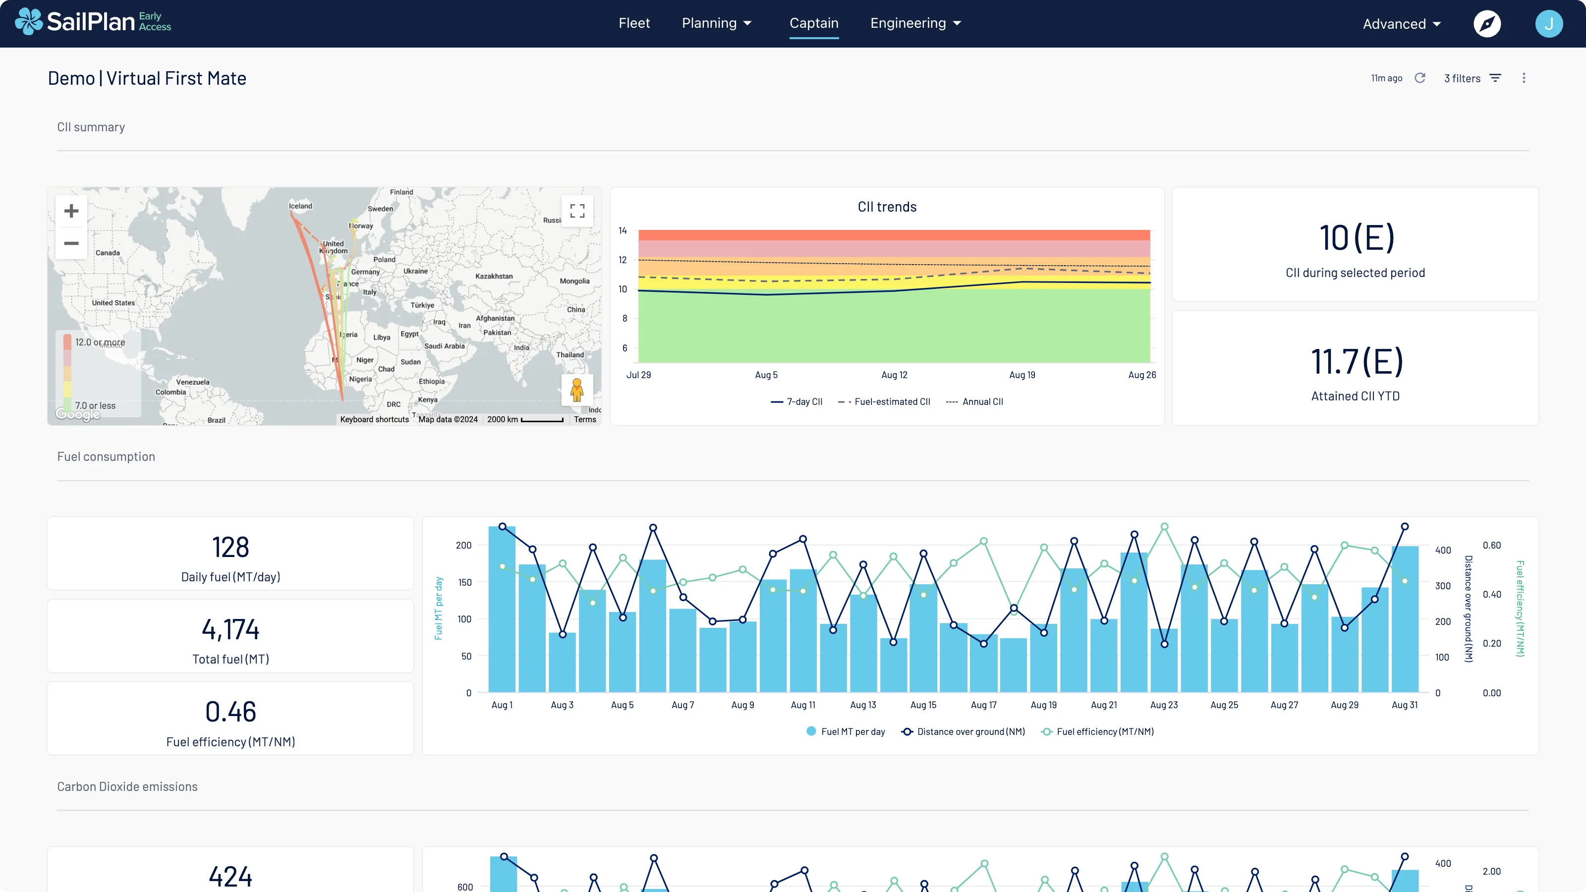Open the compass navigation icon
Image resolution: width=1586 pixels, height=892 pixels.
tap(1487, 24)
